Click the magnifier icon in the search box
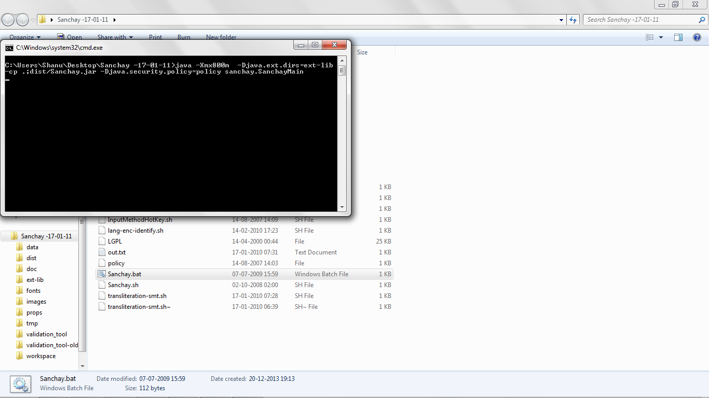This screenshot has height=398, width=709. tap(702, 20)
